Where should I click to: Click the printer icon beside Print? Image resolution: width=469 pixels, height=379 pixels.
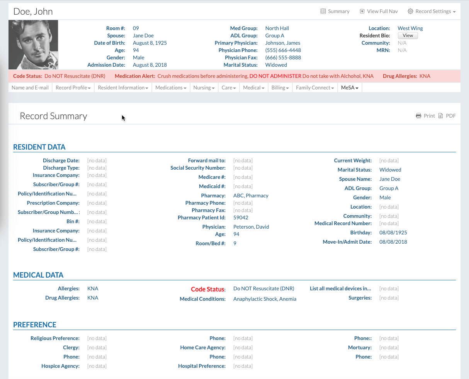(418, 116)
